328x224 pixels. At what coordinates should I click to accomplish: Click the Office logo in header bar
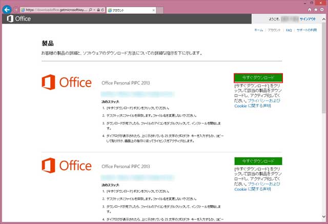[x=18, y=19]
